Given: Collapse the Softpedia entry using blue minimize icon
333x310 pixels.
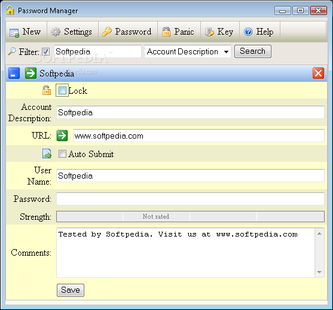Looking at the screenshot, I should 14,73.
